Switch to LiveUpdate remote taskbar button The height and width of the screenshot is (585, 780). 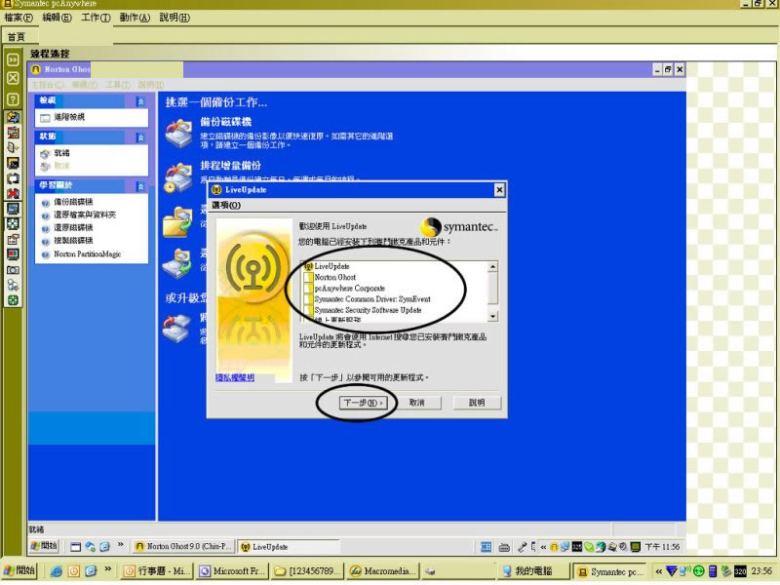(x=289, y=547)
